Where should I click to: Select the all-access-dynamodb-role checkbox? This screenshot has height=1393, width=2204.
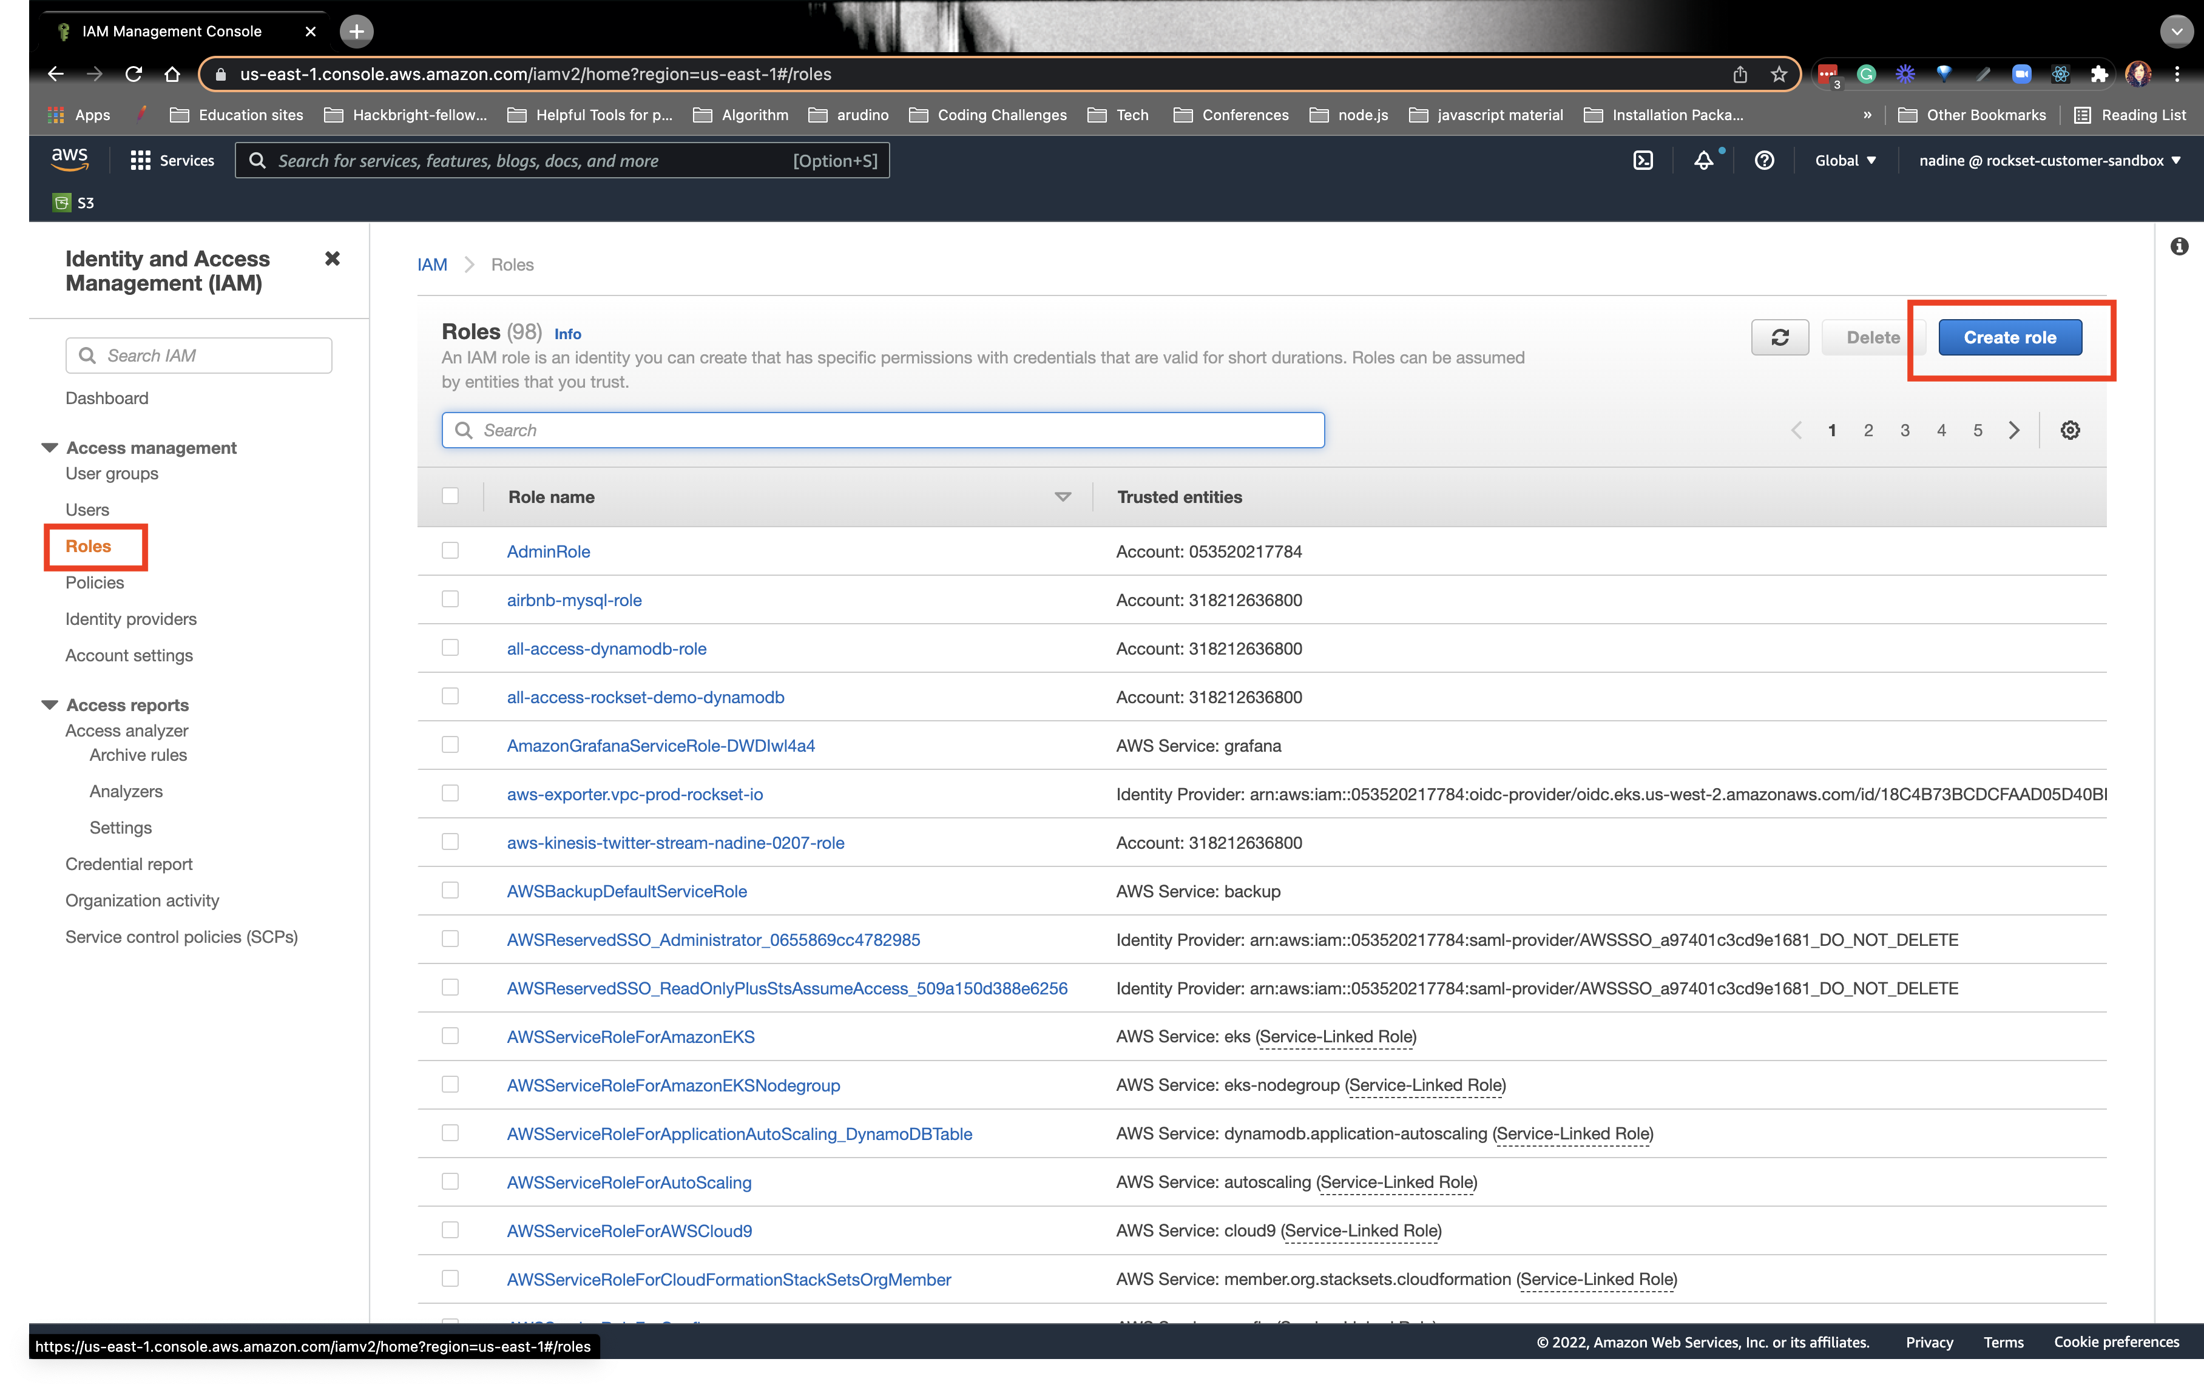tap(450, 647)
